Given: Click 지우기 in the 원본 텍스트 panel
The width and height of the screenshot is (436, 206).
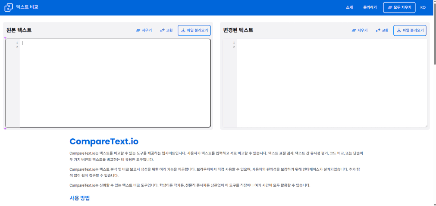Looking at the screenshot, I should 144,30.
